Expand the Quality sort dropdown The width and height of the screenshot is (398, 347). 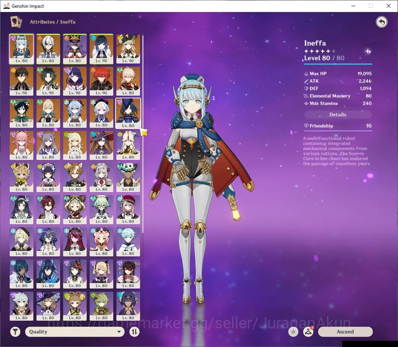[75, 332]
